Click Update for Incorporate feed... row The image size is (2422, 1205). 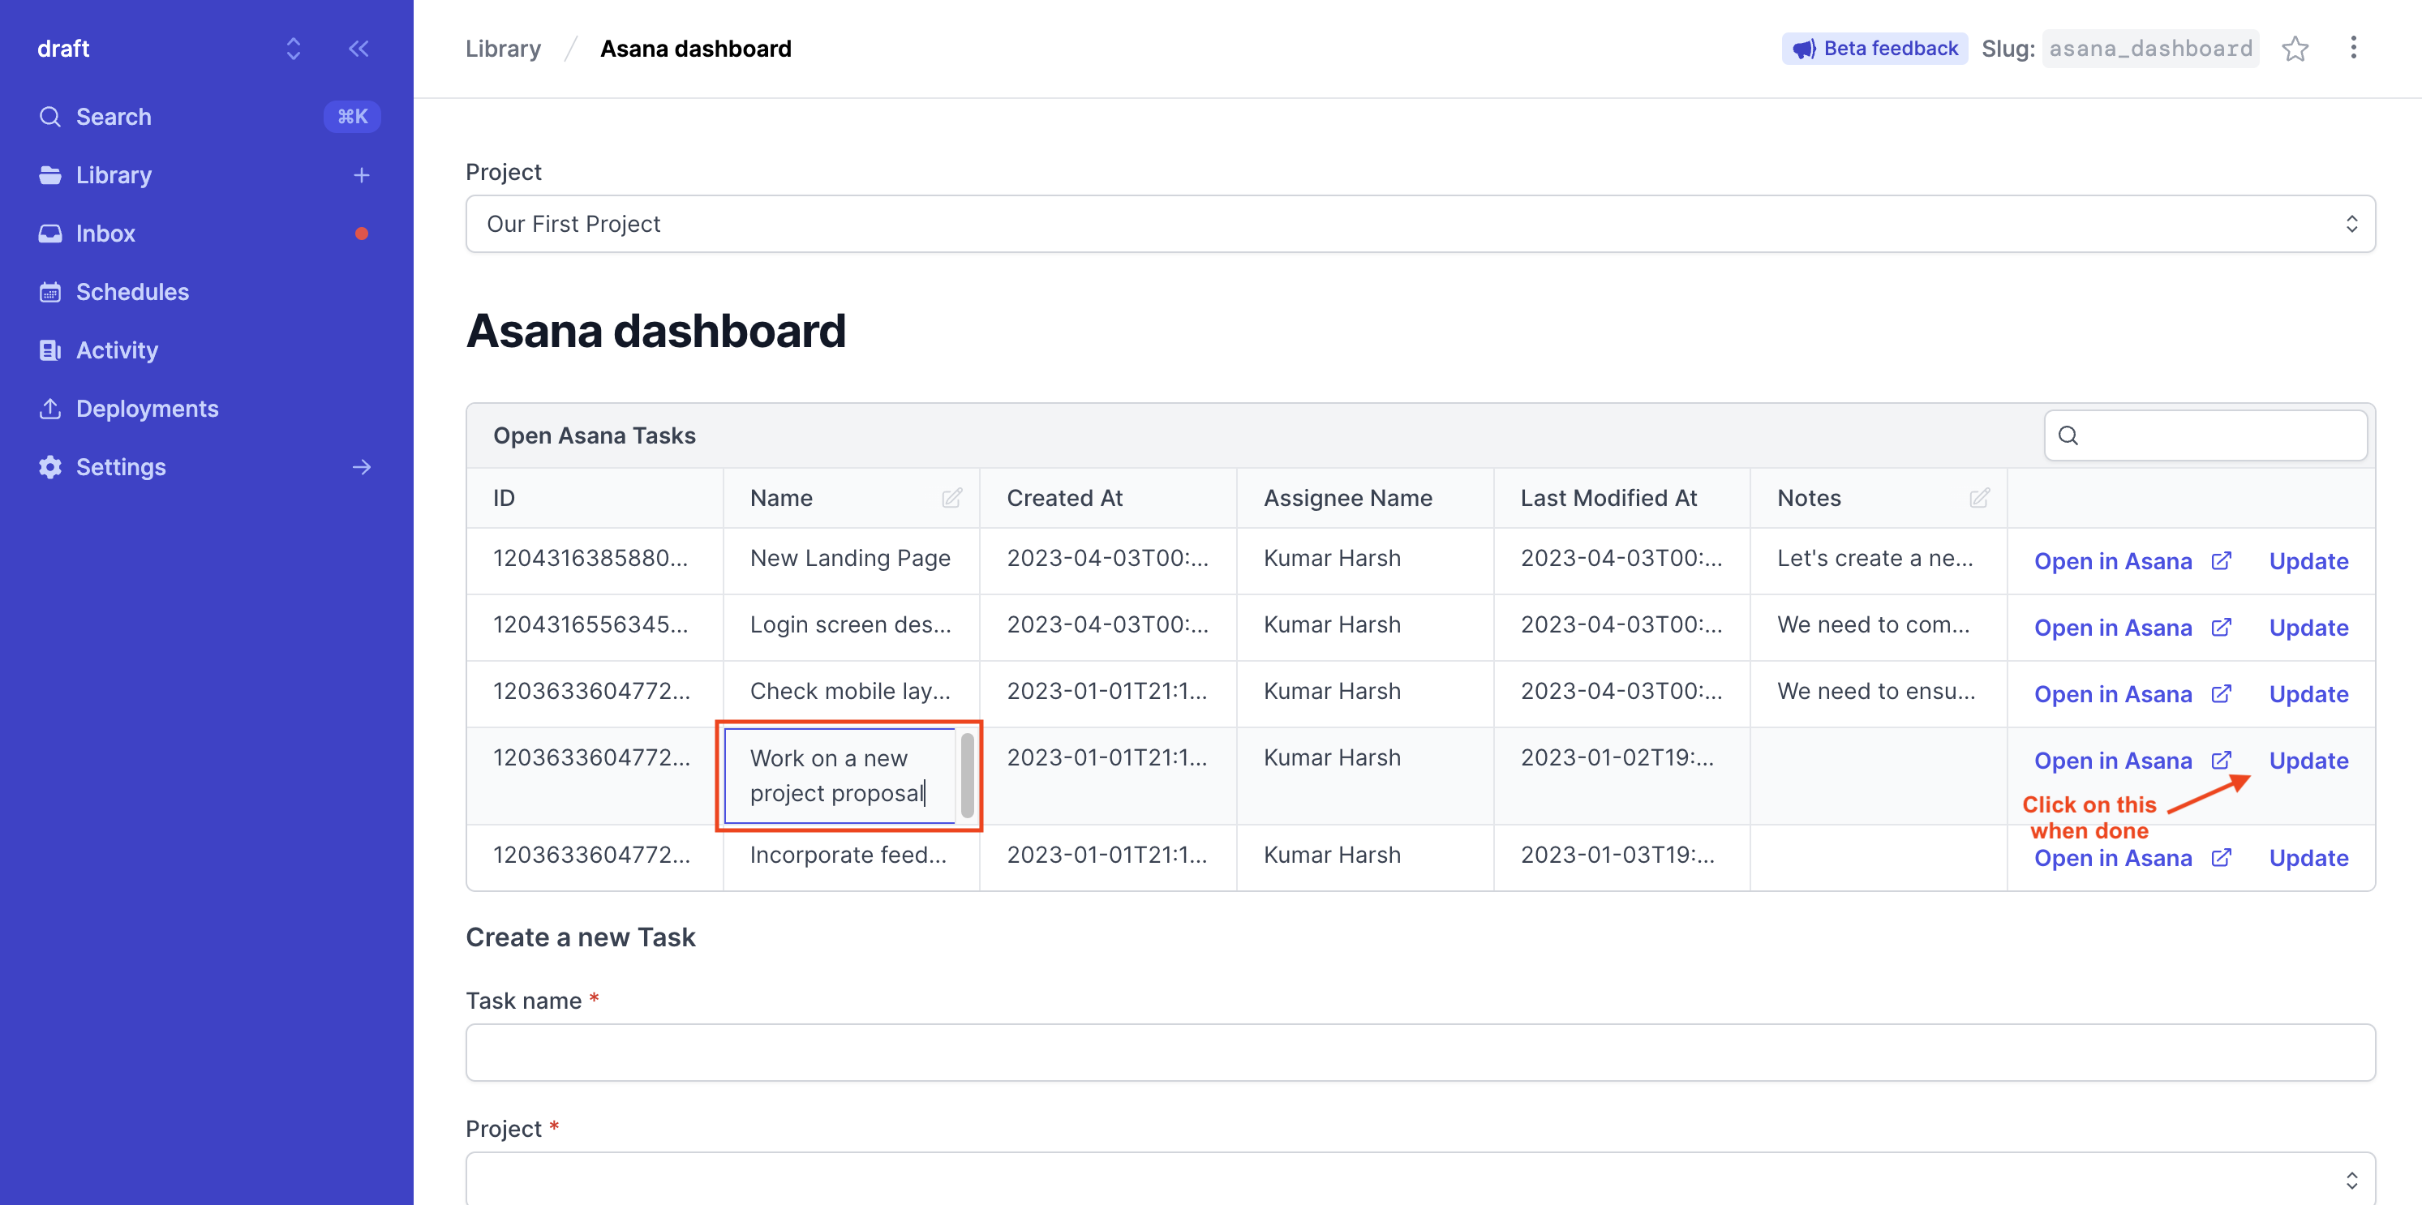tap(2308, 858)
